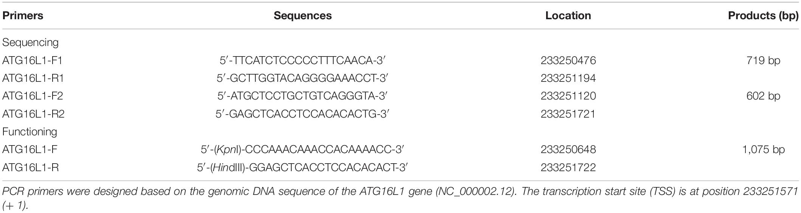Click the Products (bp) column header
The height and width of the screenshot is (213, 801).
pyautogui.click(x=763, y=16)
